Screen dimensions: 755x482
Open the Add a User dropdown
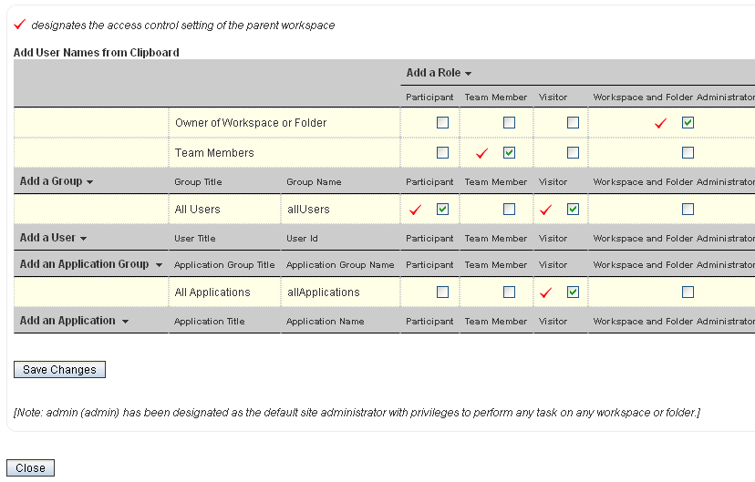click(x=53, y=238)
